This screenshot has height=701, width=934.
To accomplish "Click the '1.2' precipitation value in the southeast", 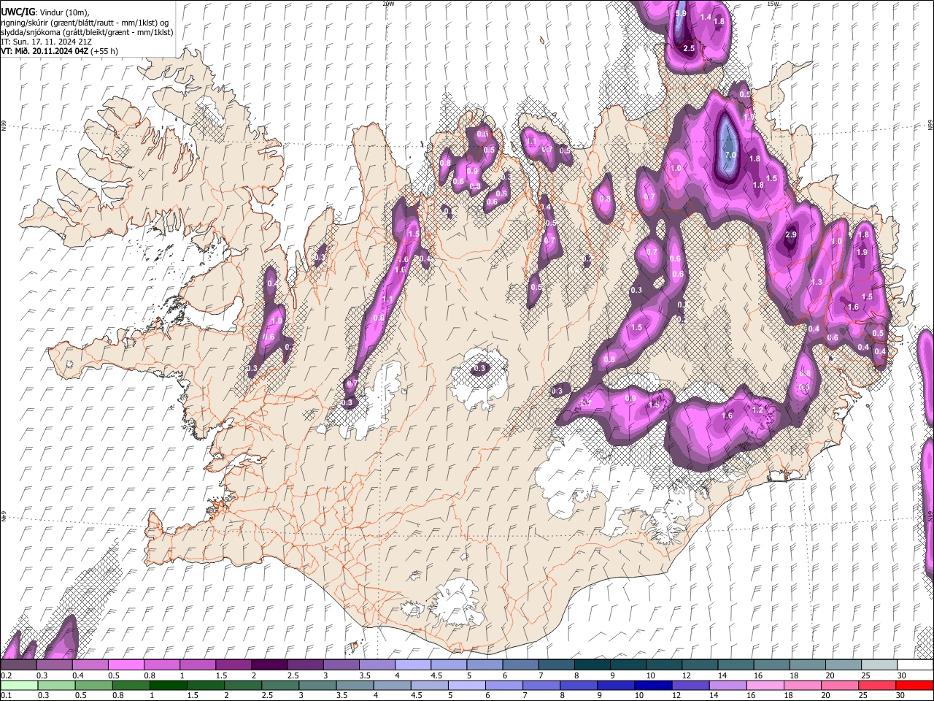I will (757, 410).
